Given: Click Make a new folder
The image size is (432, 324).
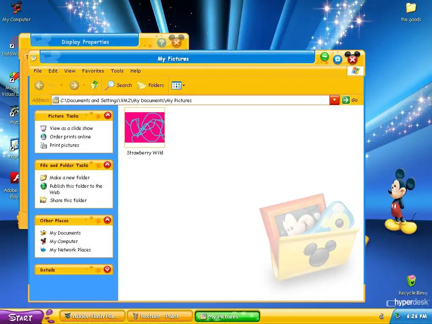Looking at the screenshot, I should pos(70,178).
